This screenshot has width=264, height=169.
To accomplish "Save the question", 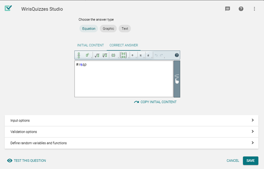I will (250, 161).
